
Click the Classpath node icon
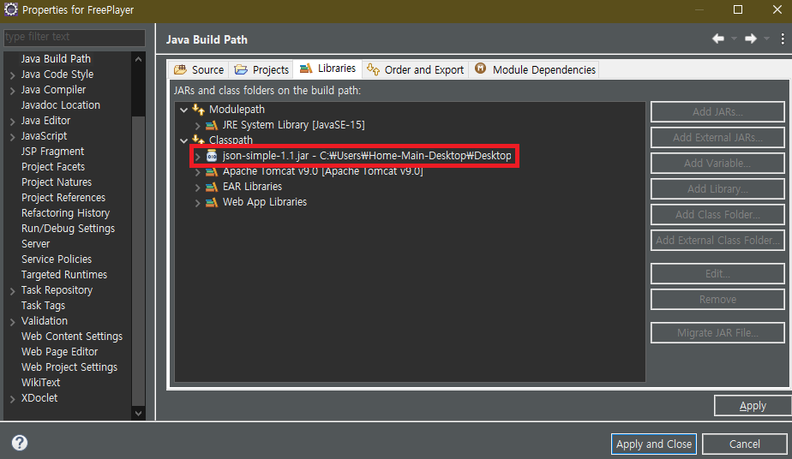(x=199, y=140)
